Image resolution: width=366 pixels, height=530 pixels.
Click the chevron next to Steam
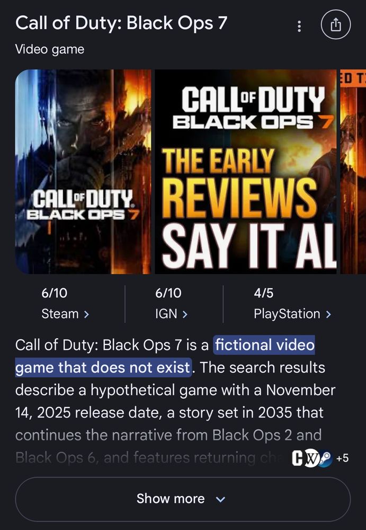click(x=86, y=315)
